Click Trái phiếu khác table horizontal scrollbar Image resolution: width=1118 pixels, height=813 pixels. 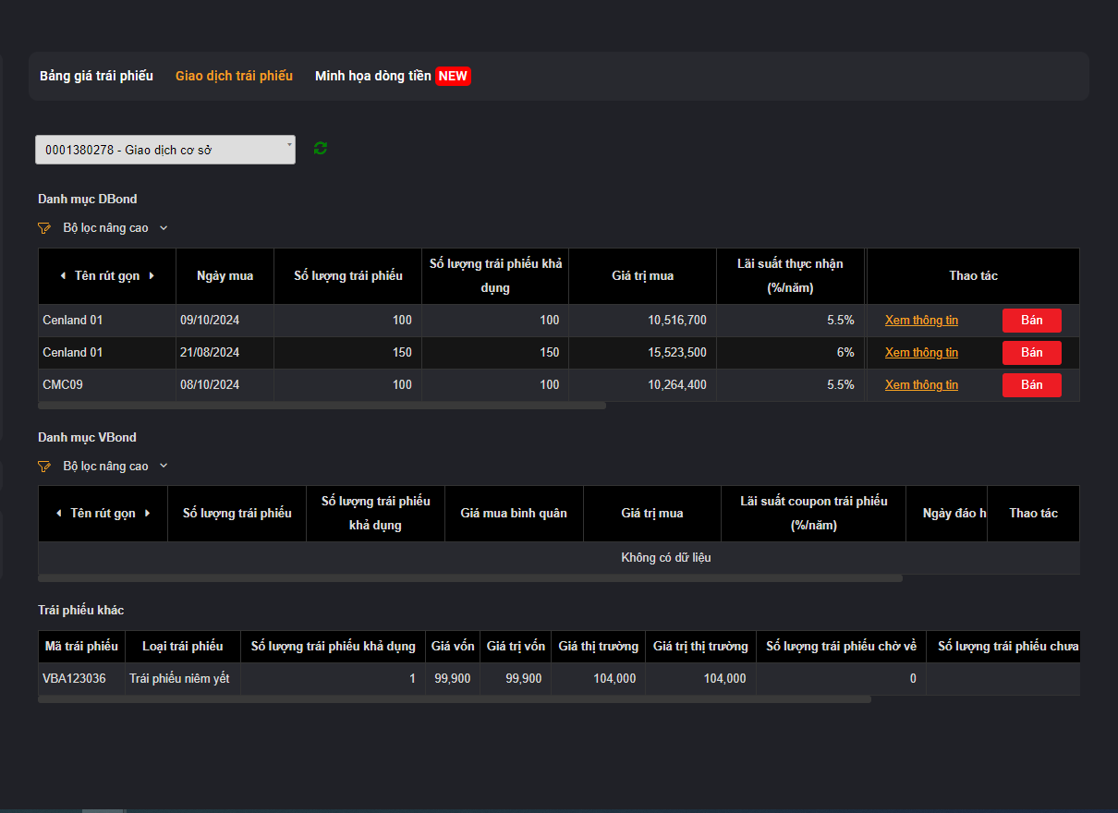455,699
